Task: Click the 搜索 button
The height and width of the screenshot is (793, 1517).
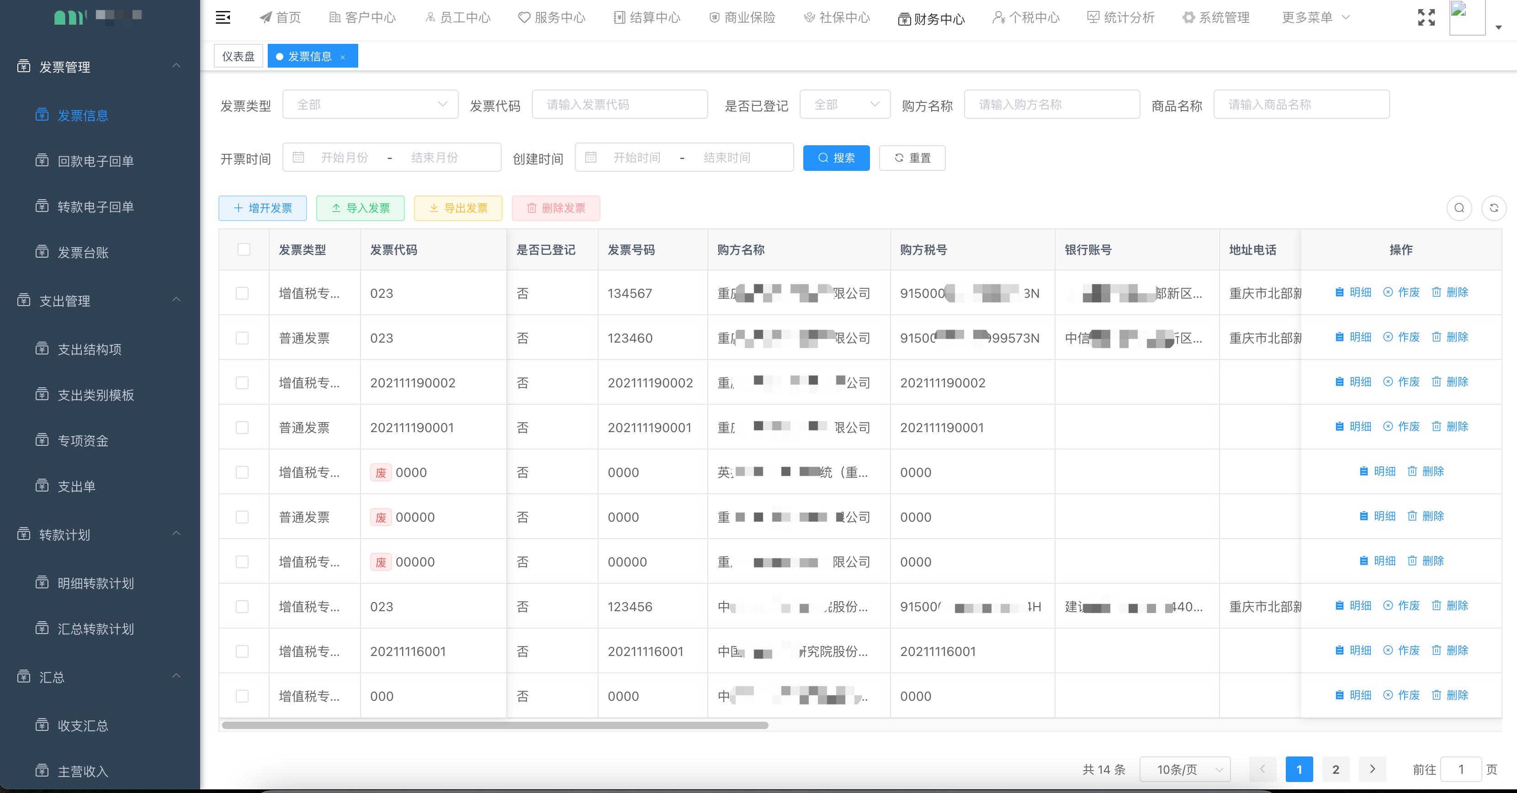Action: coord(836,157)
